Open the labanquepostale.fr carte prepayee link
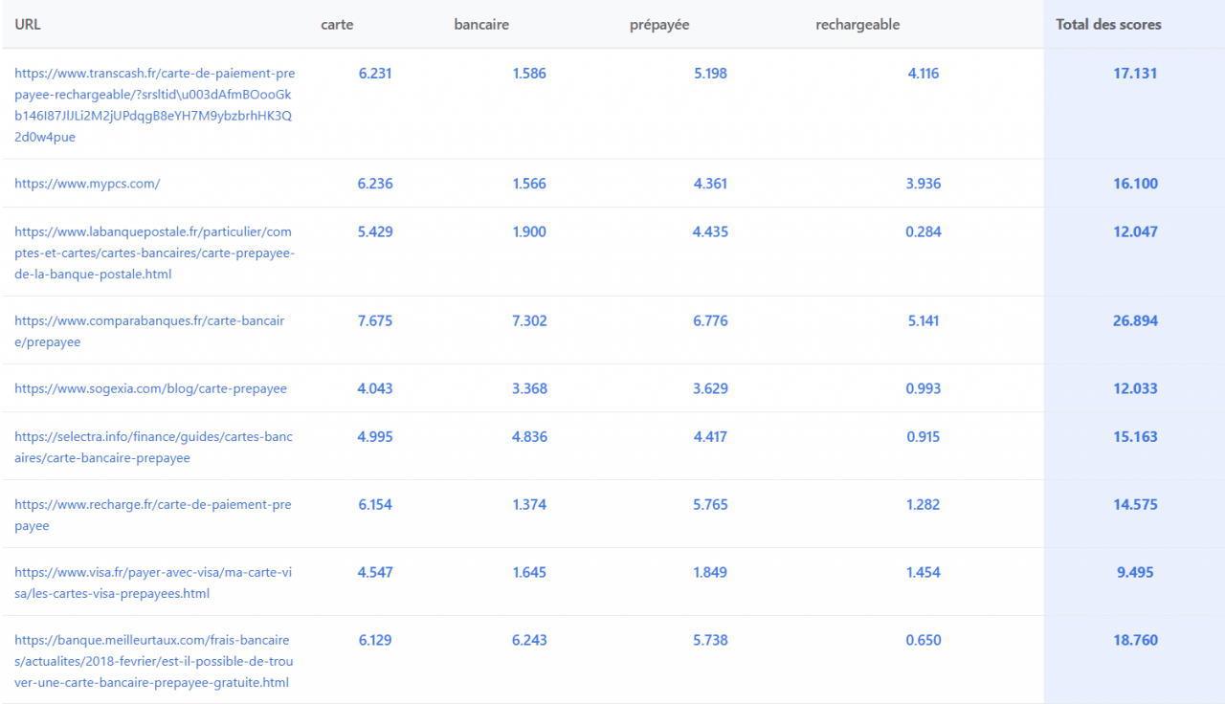 tap(155, 253)
